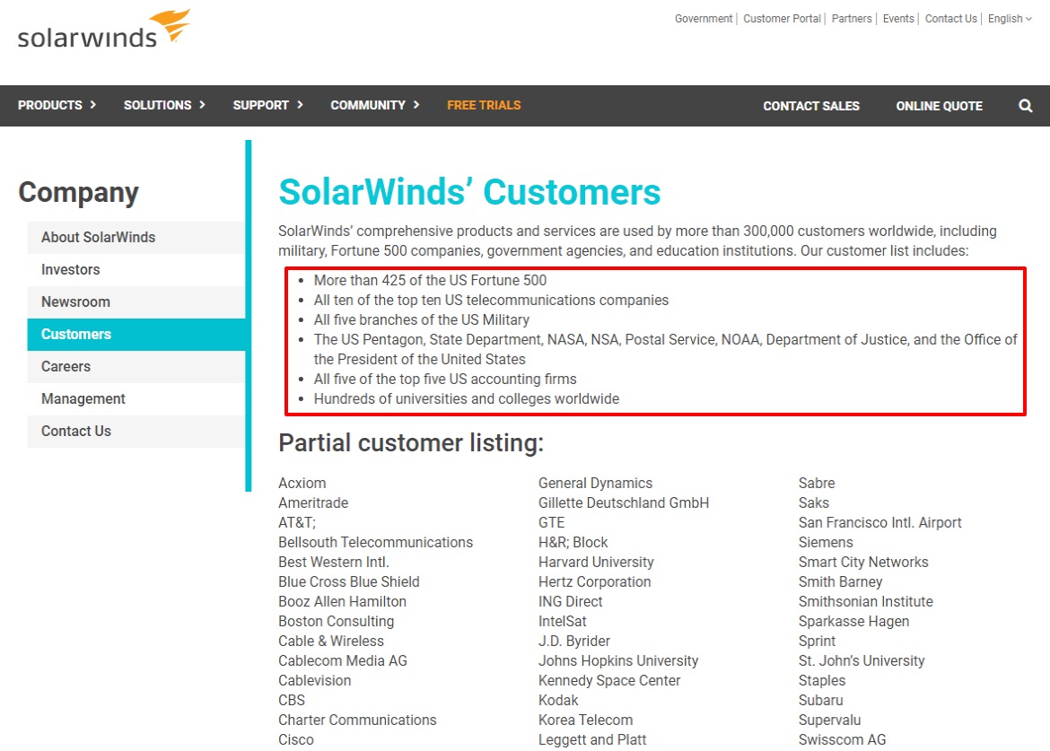Viewport: 1050px width, 751px height.
Task: Select Newsroom in Company sidebar
Action: click(136, 301)
